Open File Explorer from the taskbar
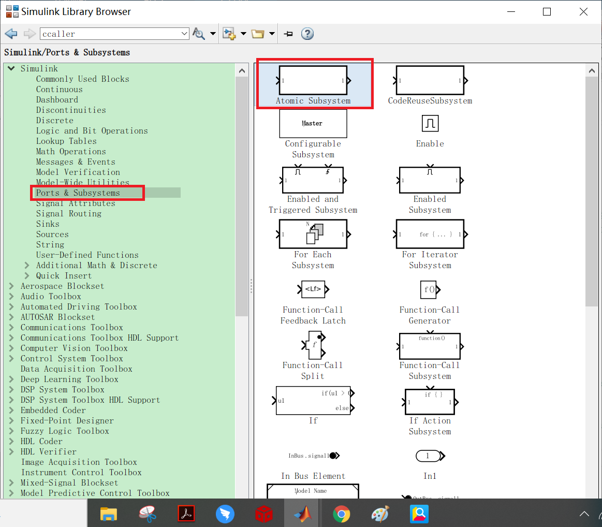The width and height of the screenshot is (602, 527). [x=109, y=514]
